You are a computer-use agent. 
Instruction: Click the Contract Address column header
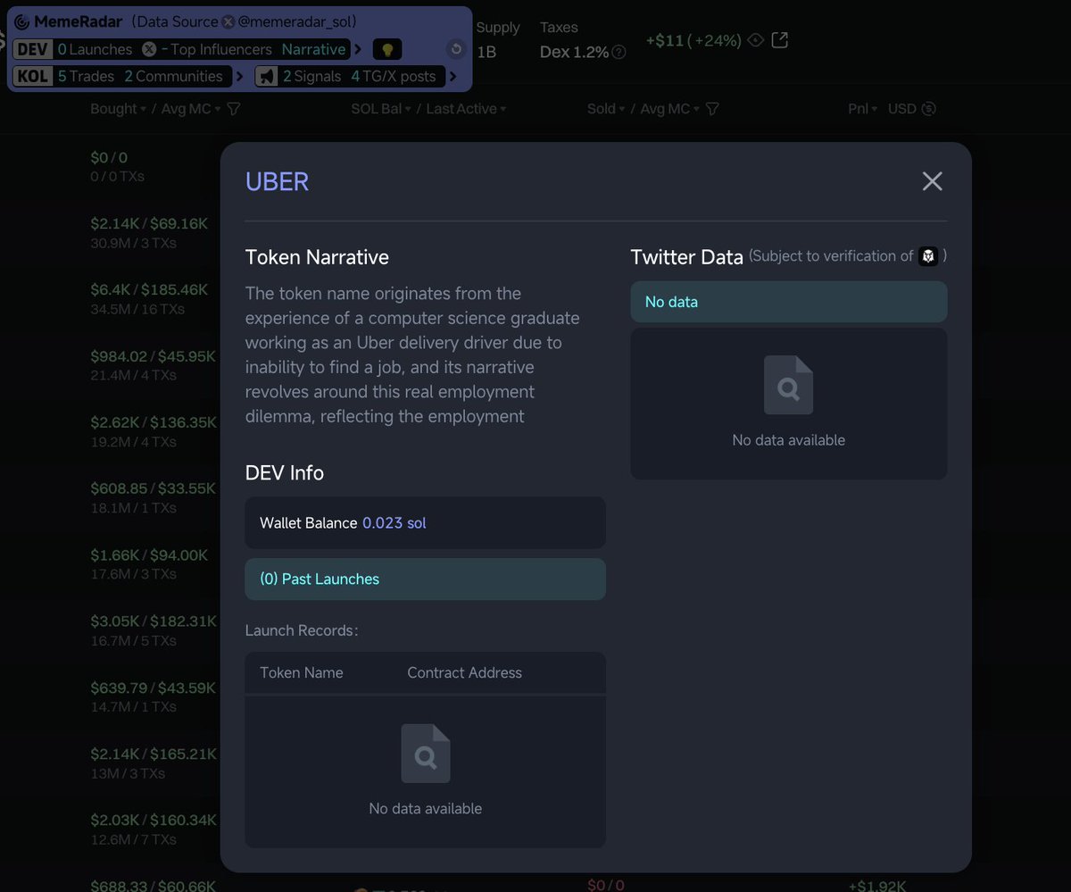click(x=465, y=673)
